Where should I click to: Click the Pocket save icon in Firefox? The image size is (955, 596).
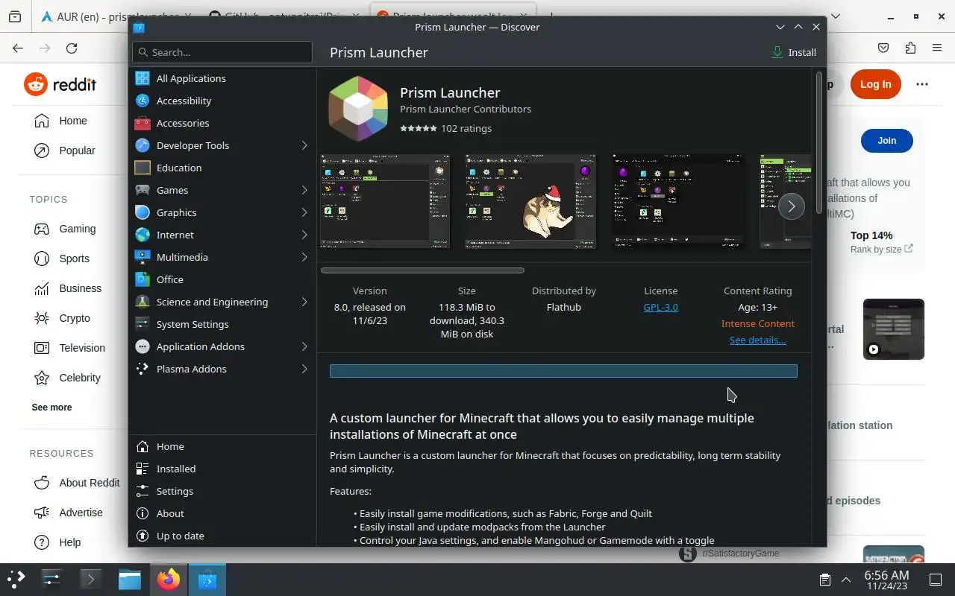pos(883,48)
